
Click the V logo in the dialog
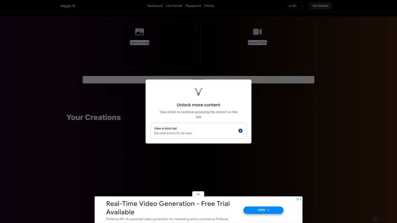[x=198, y=92]
